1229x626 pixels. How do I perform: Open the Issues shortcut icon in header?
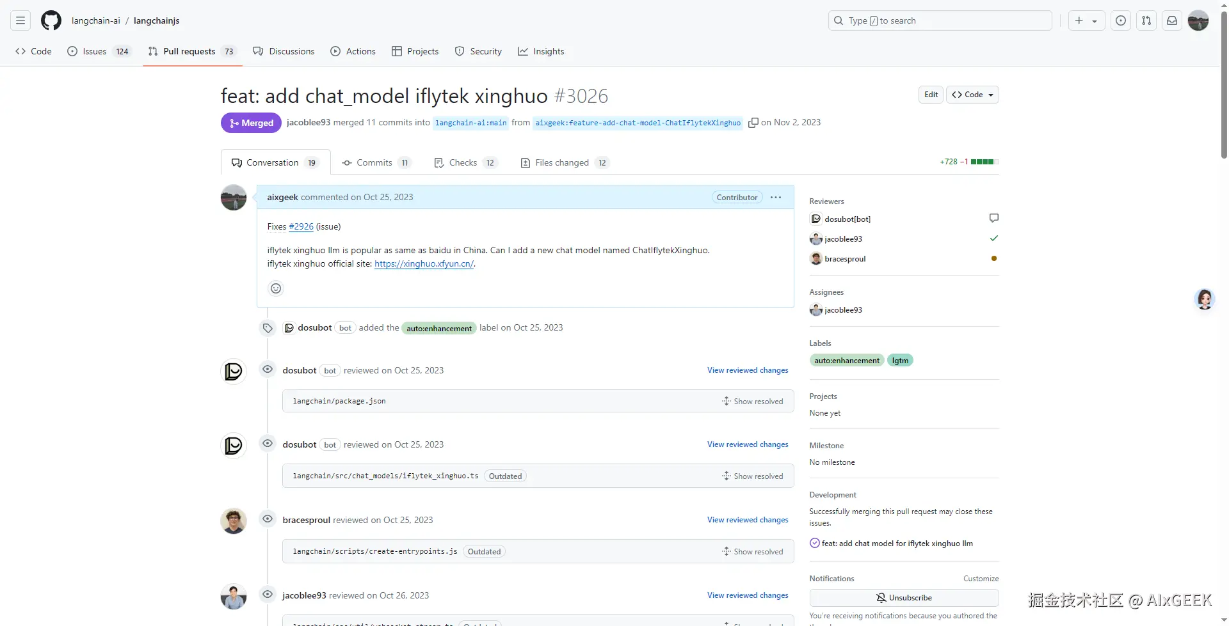[x=1121, y=20]
